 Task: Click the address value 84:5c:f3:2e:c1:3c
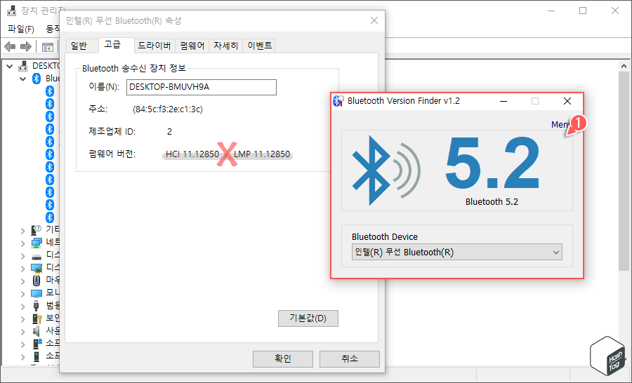pos(168,109)
